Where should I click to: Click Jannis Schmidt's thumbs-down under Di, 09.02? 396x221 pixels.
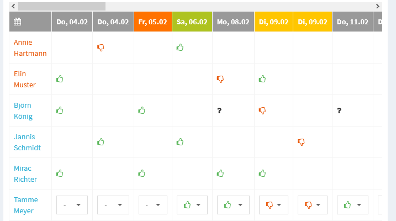(x=301, y=142)
